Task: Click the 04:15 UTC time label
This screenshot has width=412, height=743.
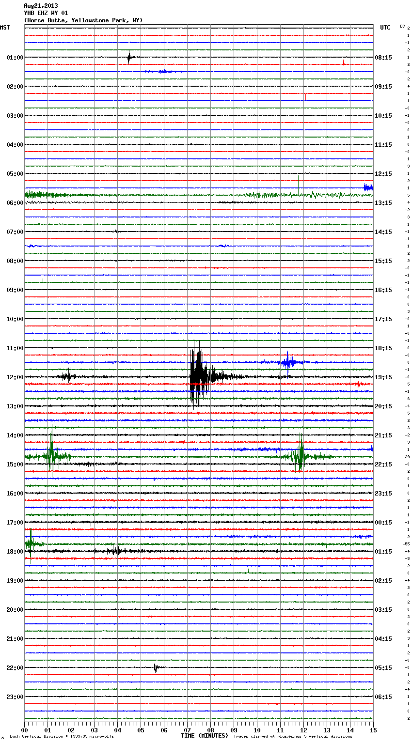Action: coord(383,639)
